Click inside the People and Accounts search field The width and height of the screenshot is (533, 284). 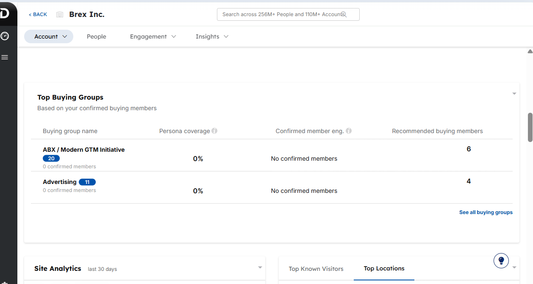click(280, 14)
